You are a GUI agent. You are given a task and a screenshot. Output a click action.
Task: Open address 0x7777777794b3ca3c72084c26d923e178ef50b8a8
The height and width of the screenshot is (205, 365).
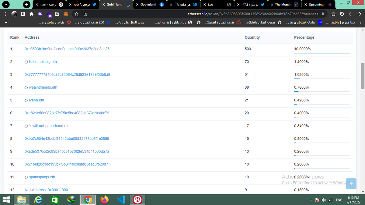[67, 74]
